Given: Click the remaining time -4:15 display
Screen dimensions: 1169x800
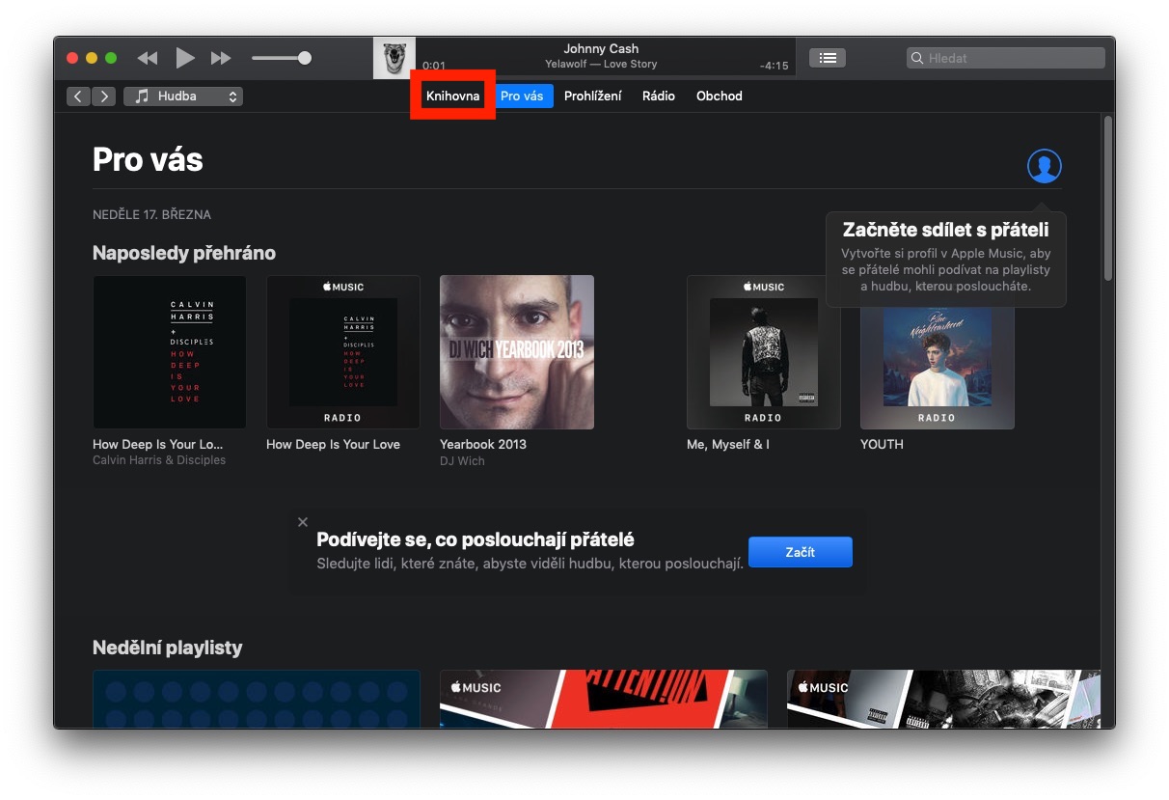Looking at the screenshot, I should (774, 66).
